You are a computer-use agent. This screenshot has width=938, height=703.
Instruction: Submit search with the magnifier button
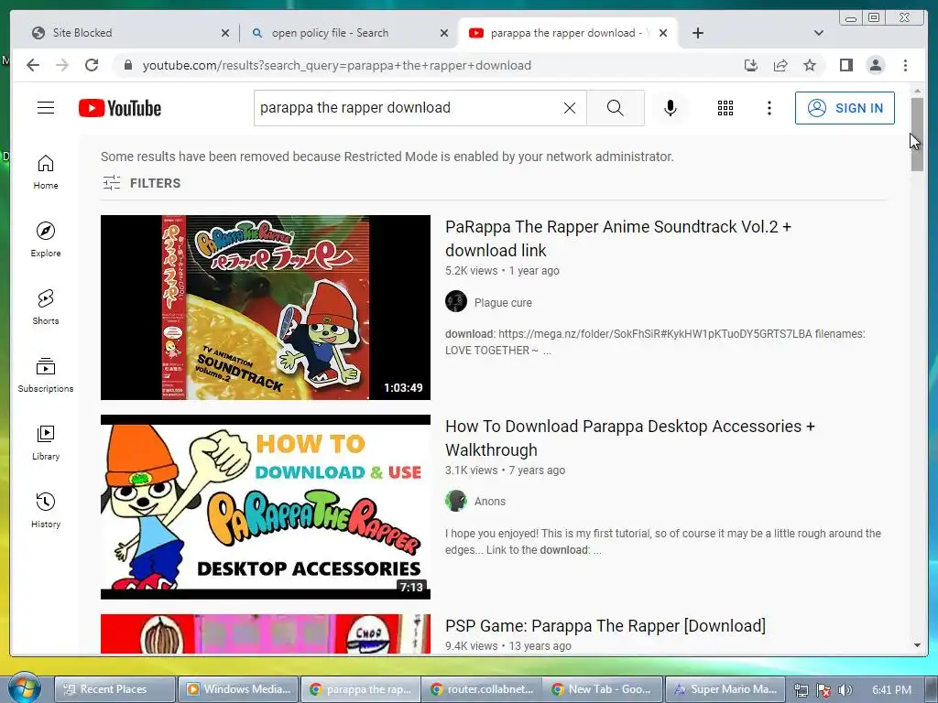[x=615, y=108]
